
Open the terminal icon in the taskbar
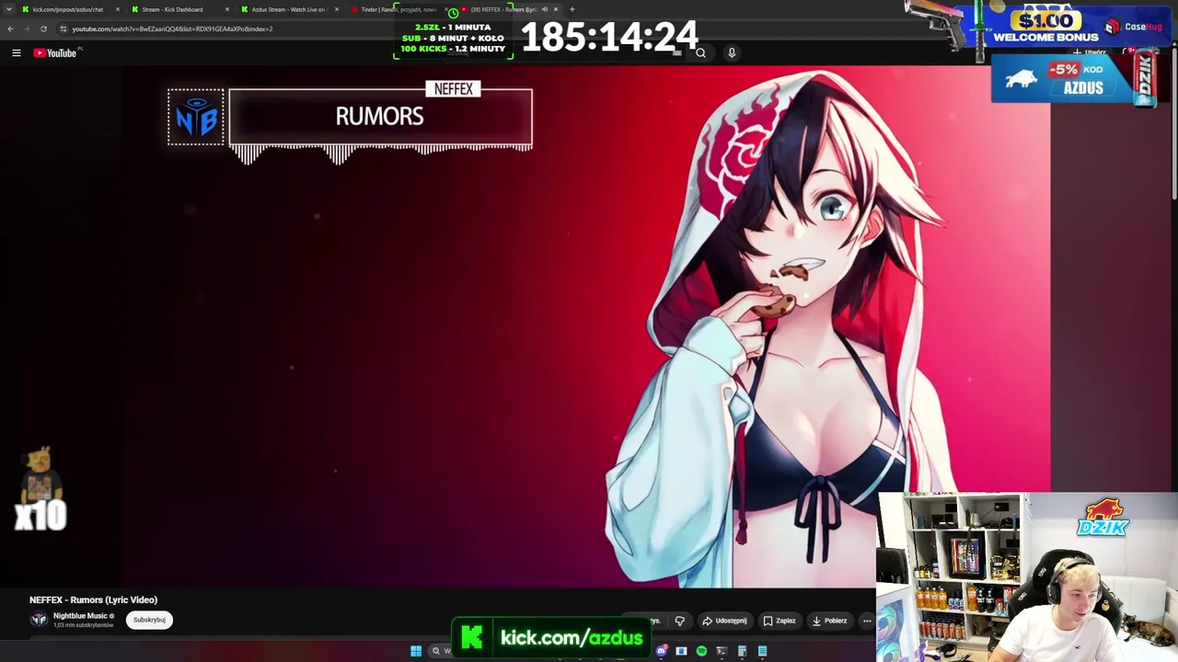pyautogui.click(x=722, y=651)
